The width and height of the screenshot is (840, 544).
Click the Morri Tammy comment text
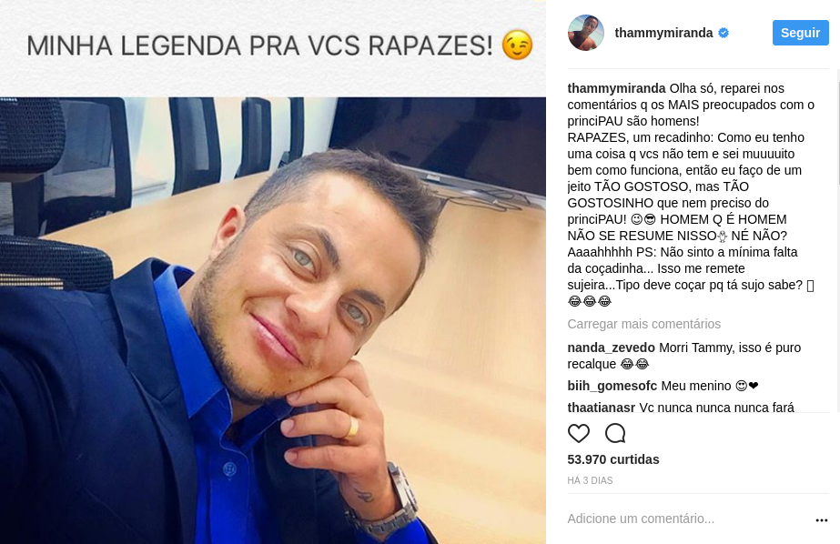tap(684, 356)
